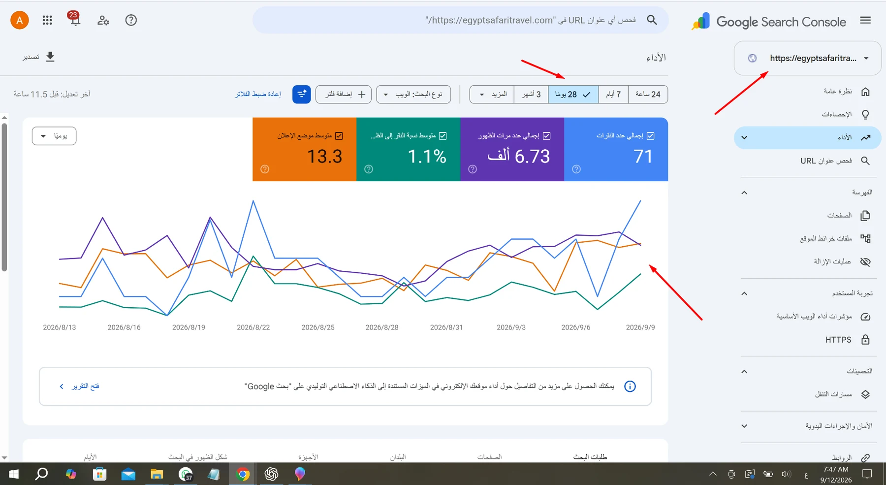The width and height of the screenshot is (886, 485).
Task: Click the orange account avatar A
Action: (x=20, y=20)
